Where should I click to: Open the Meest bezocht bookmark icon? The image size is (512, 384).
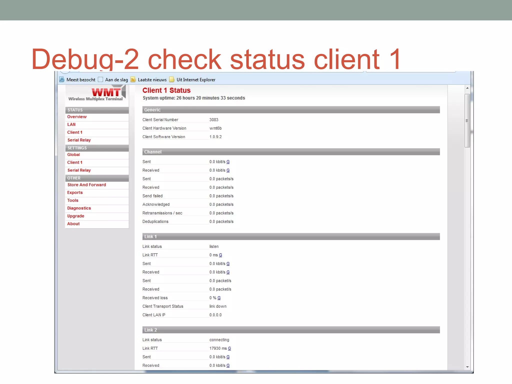62,80
